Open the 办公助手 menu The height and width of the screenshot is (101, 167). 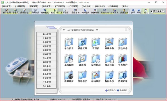(87, 6)
